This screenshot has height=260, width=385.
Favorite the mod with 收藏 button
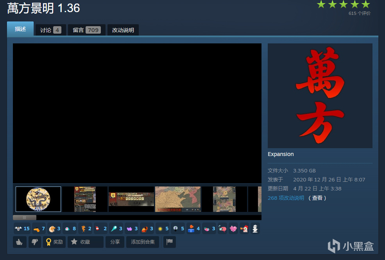point(86,242)
